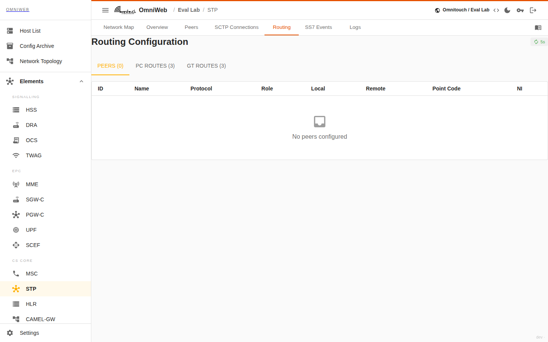Click the Protocol column header
Screen dimensions: 548x342
[201, 89]
